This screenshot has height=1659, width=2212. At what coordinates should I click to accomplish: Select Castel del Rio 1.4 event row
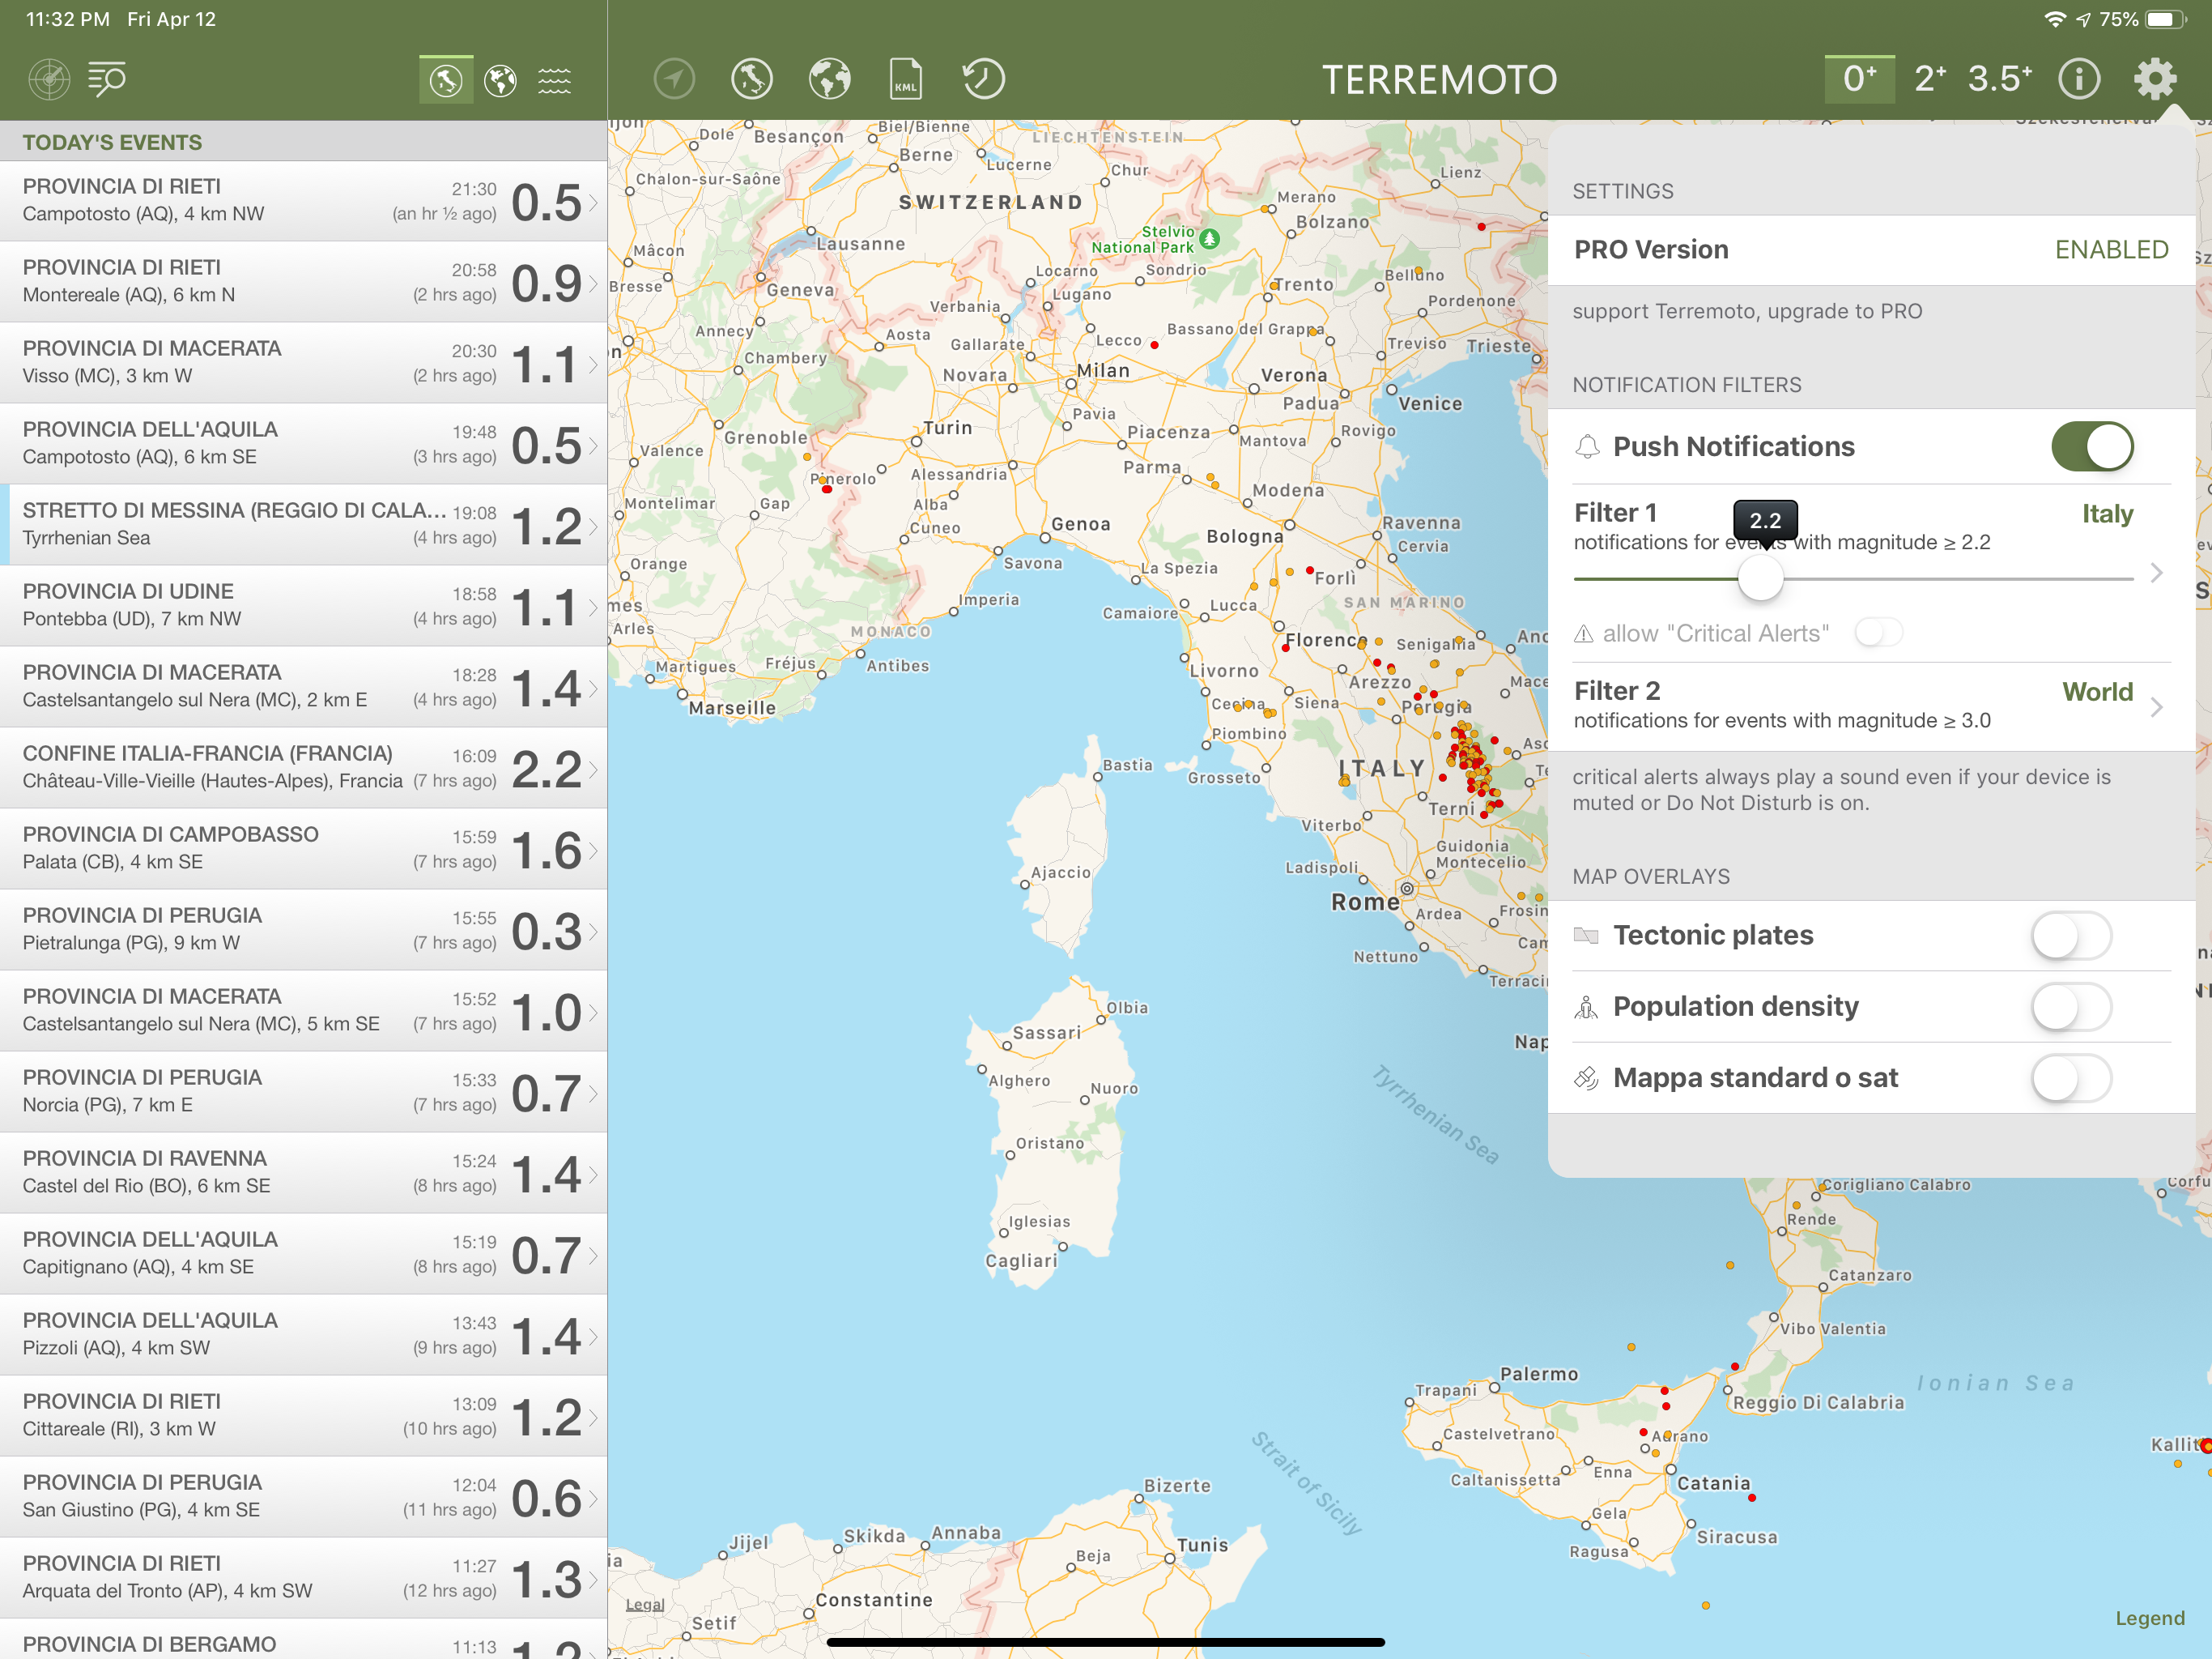(303, 1174)
